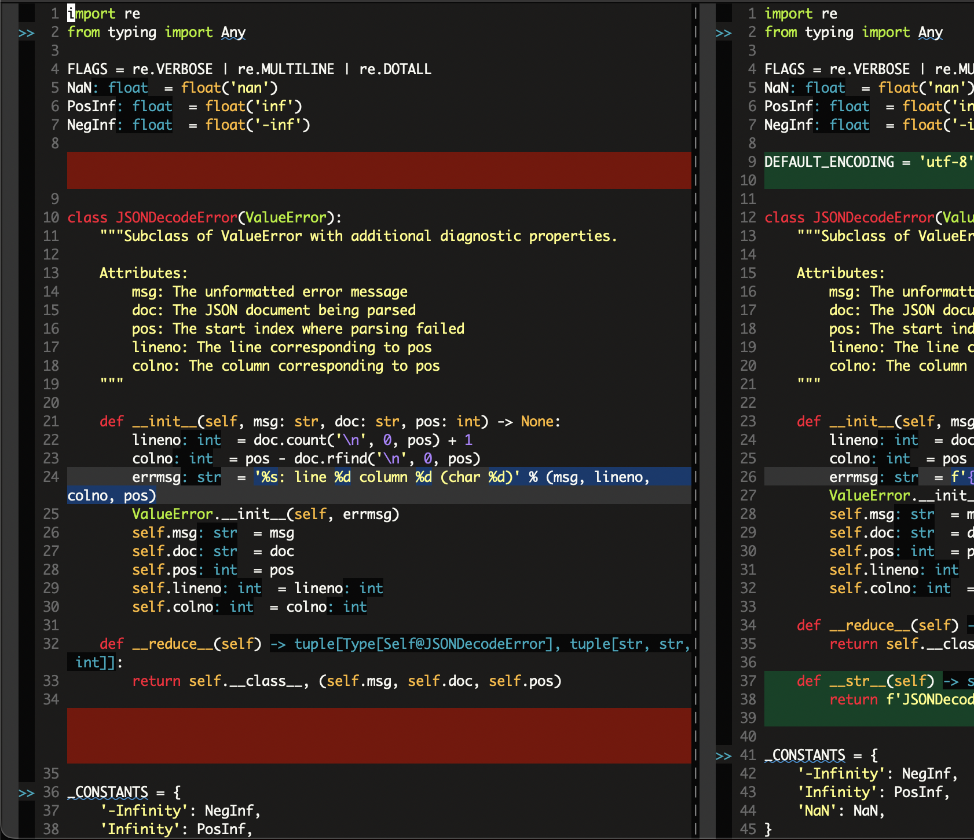Click the NaN float('nan') line in left pane
974x840 pixels.
click(x=173, y=88)
